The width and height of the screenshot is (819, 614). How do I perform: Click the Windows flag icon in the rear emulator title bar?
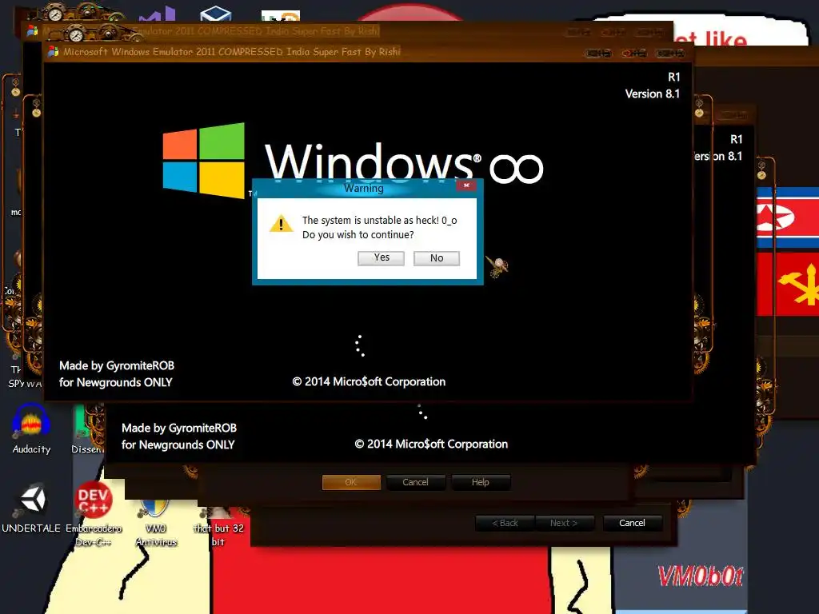(32, 31)
